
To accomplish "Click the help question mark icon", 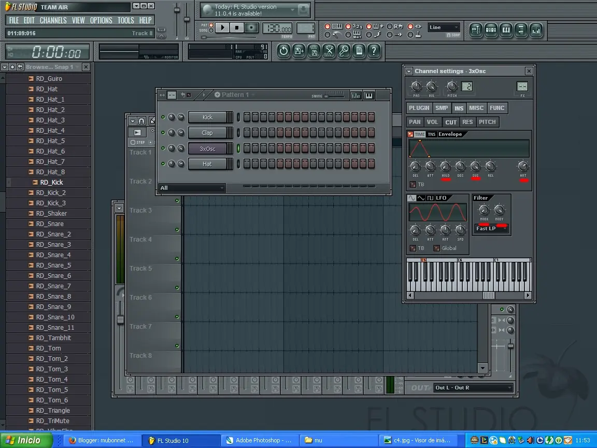I will [374, 51].
